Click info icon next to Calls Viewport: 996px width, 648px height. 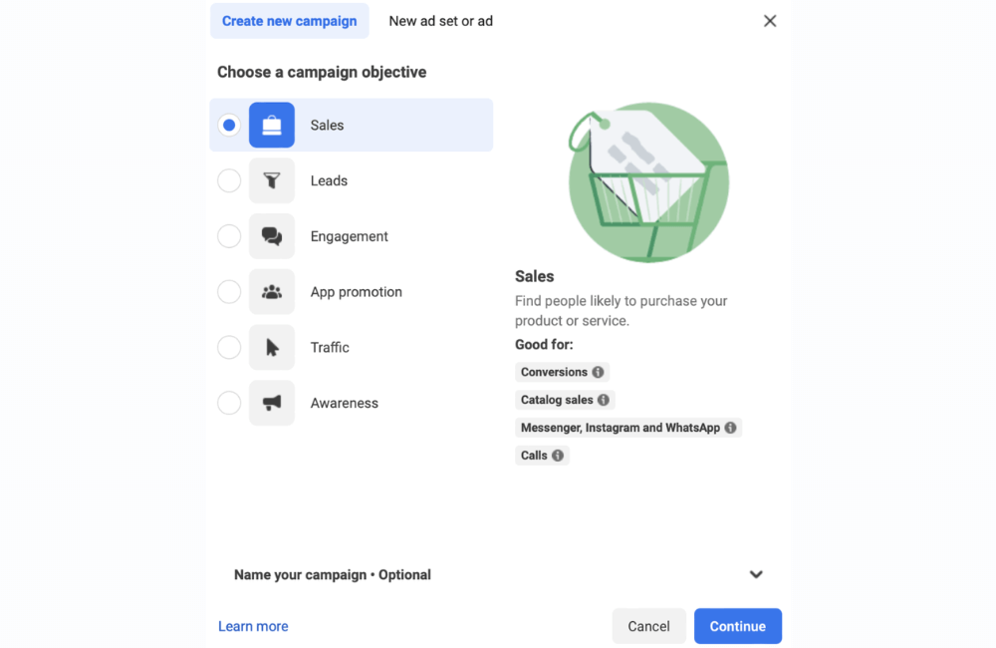(x=558, y=456)
